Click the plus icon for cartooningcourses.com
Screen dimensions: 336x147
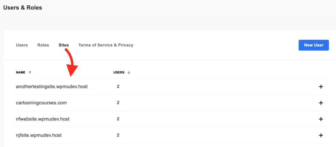tap(321, 103)
